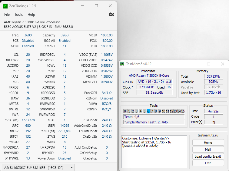
Task: Open the Tools menu in ZenTimings
Action: pyautogui.click(x=18, y=15)
